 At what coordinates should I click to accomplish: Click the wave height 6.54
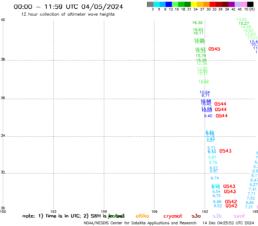pos(217,192)
